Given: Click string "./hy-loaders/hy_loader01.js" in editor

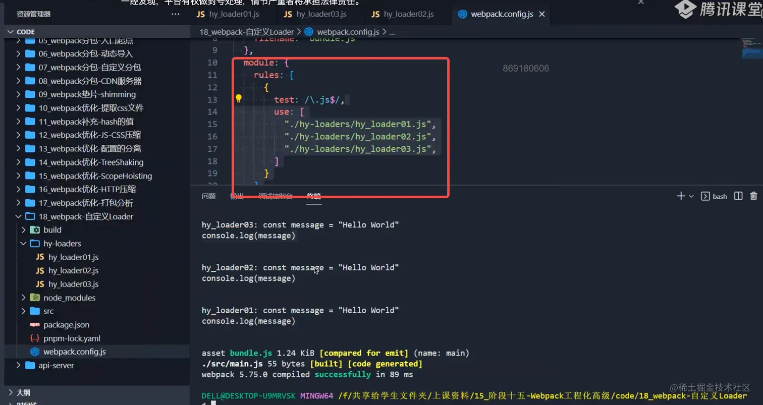Looking at the screenshot, I should tap(357, 124).
